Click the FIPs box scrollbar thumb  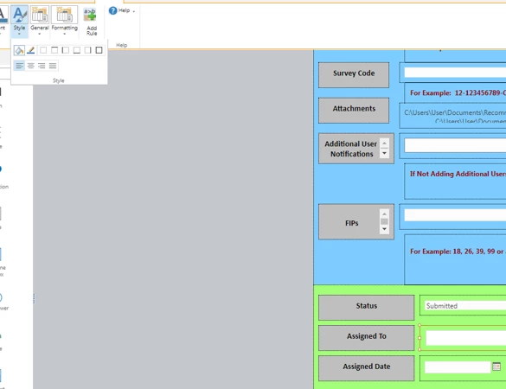(x=384, y=221)
